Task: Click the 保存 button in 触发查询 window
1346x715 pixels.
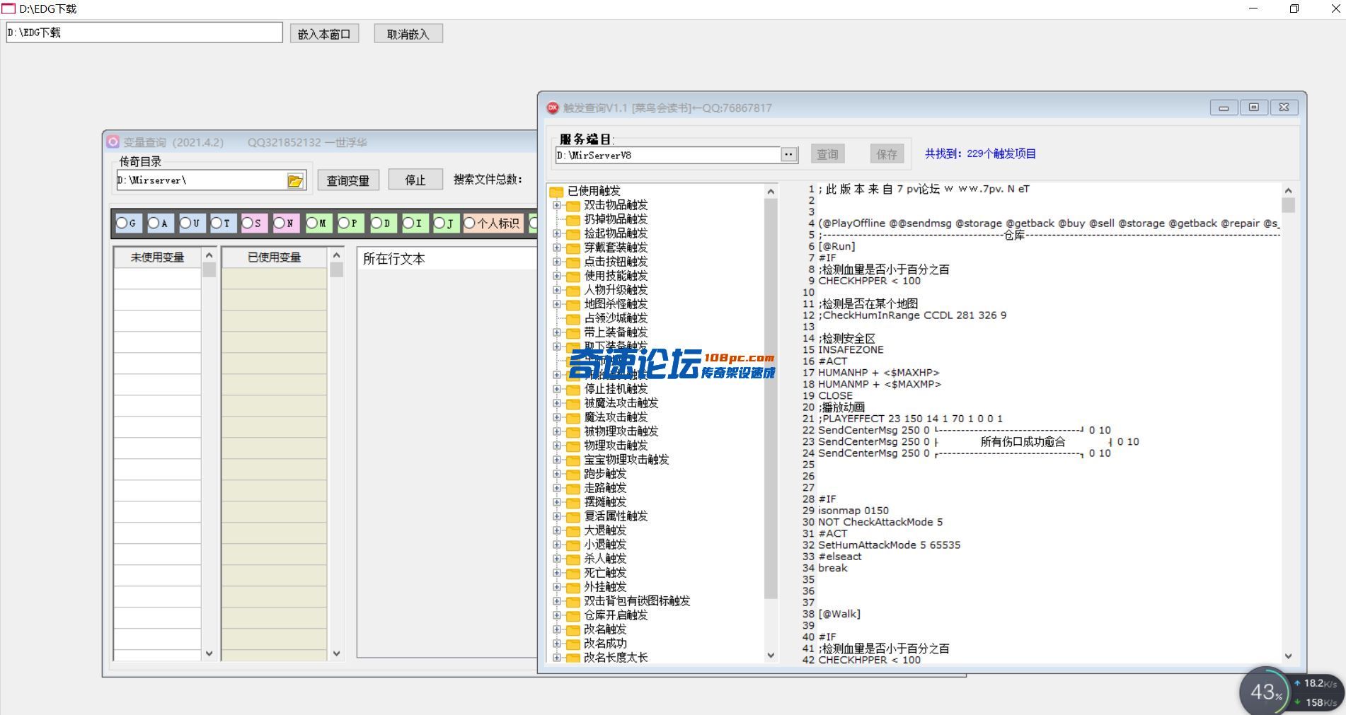Action: pyautogui.click(x=887, y=153)
